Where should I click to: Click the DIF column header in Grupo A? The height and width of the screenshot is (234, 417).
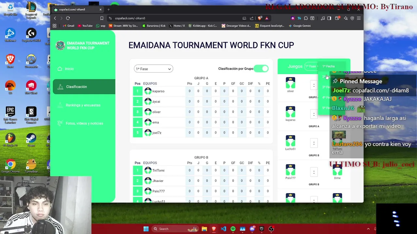(250, 84)
